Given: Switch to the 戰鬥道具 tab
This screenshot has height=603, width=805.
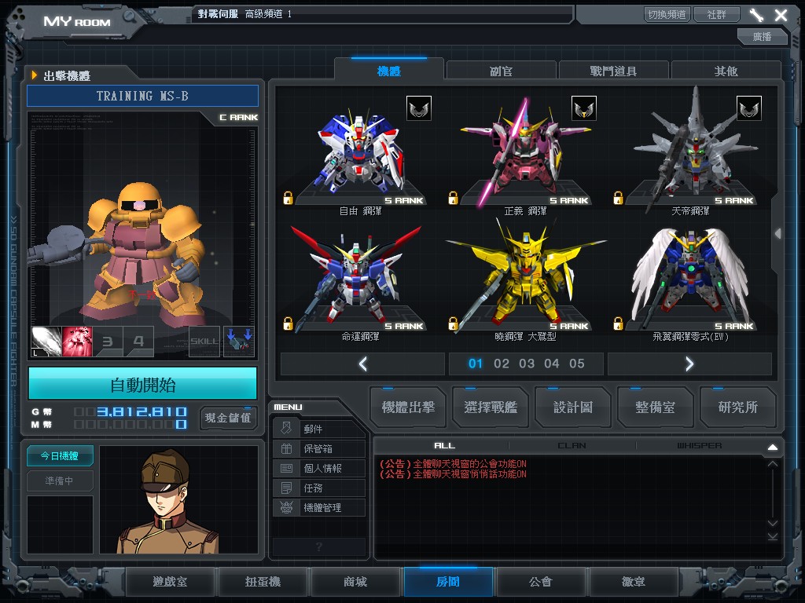Looking at the screenshot, I should point(613,71).
